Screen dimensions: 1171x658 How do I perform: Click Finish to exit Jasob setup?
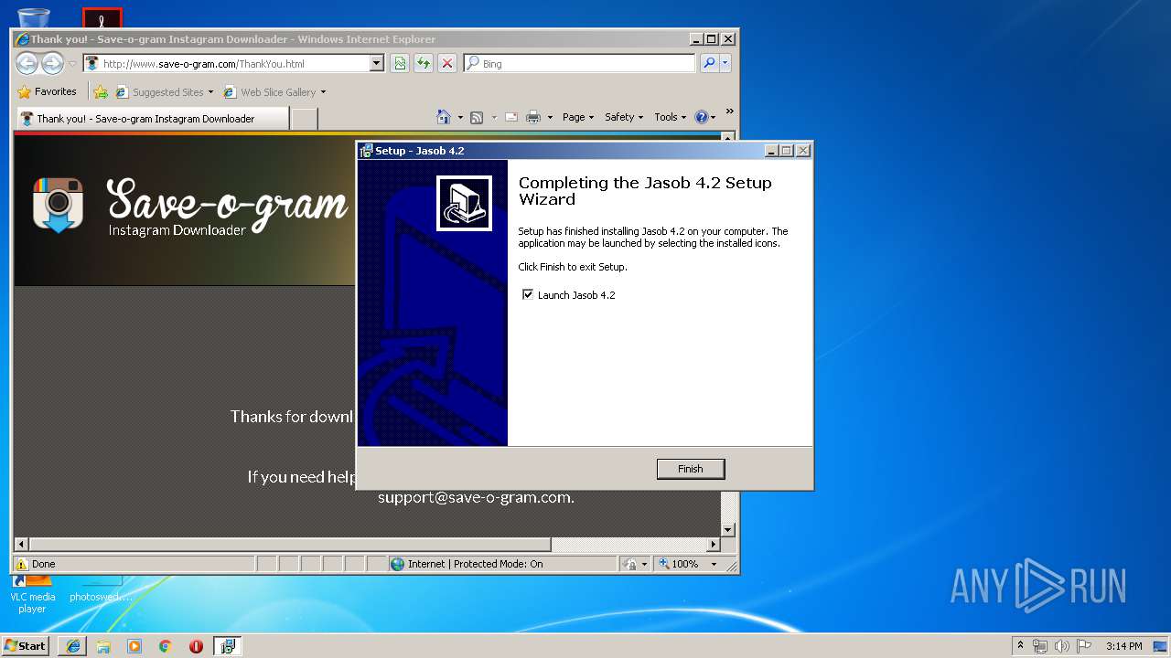[x=691, y=469]
